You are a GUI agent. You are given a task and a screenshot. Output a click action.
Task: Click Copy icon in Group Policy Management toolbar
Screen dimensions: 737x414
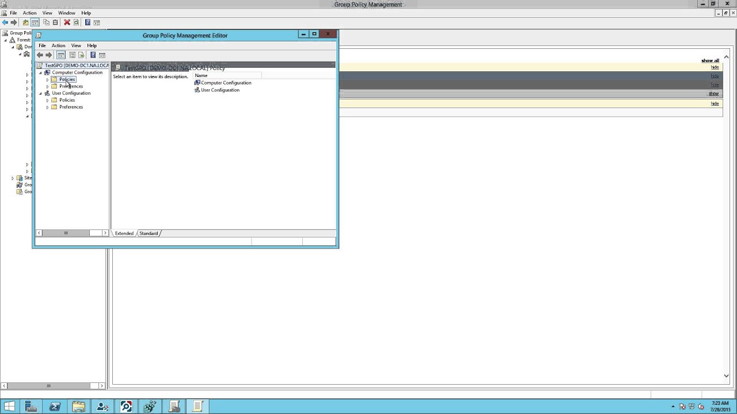46,22
